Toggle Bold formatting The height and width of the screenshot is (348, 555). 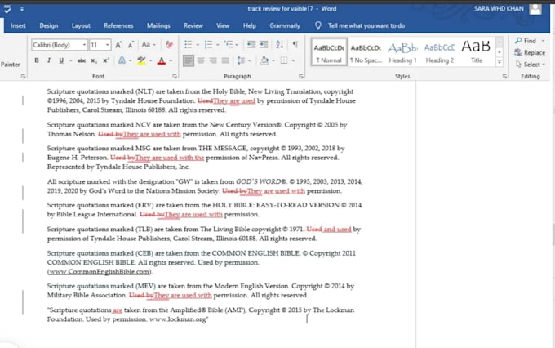[37, 60]
